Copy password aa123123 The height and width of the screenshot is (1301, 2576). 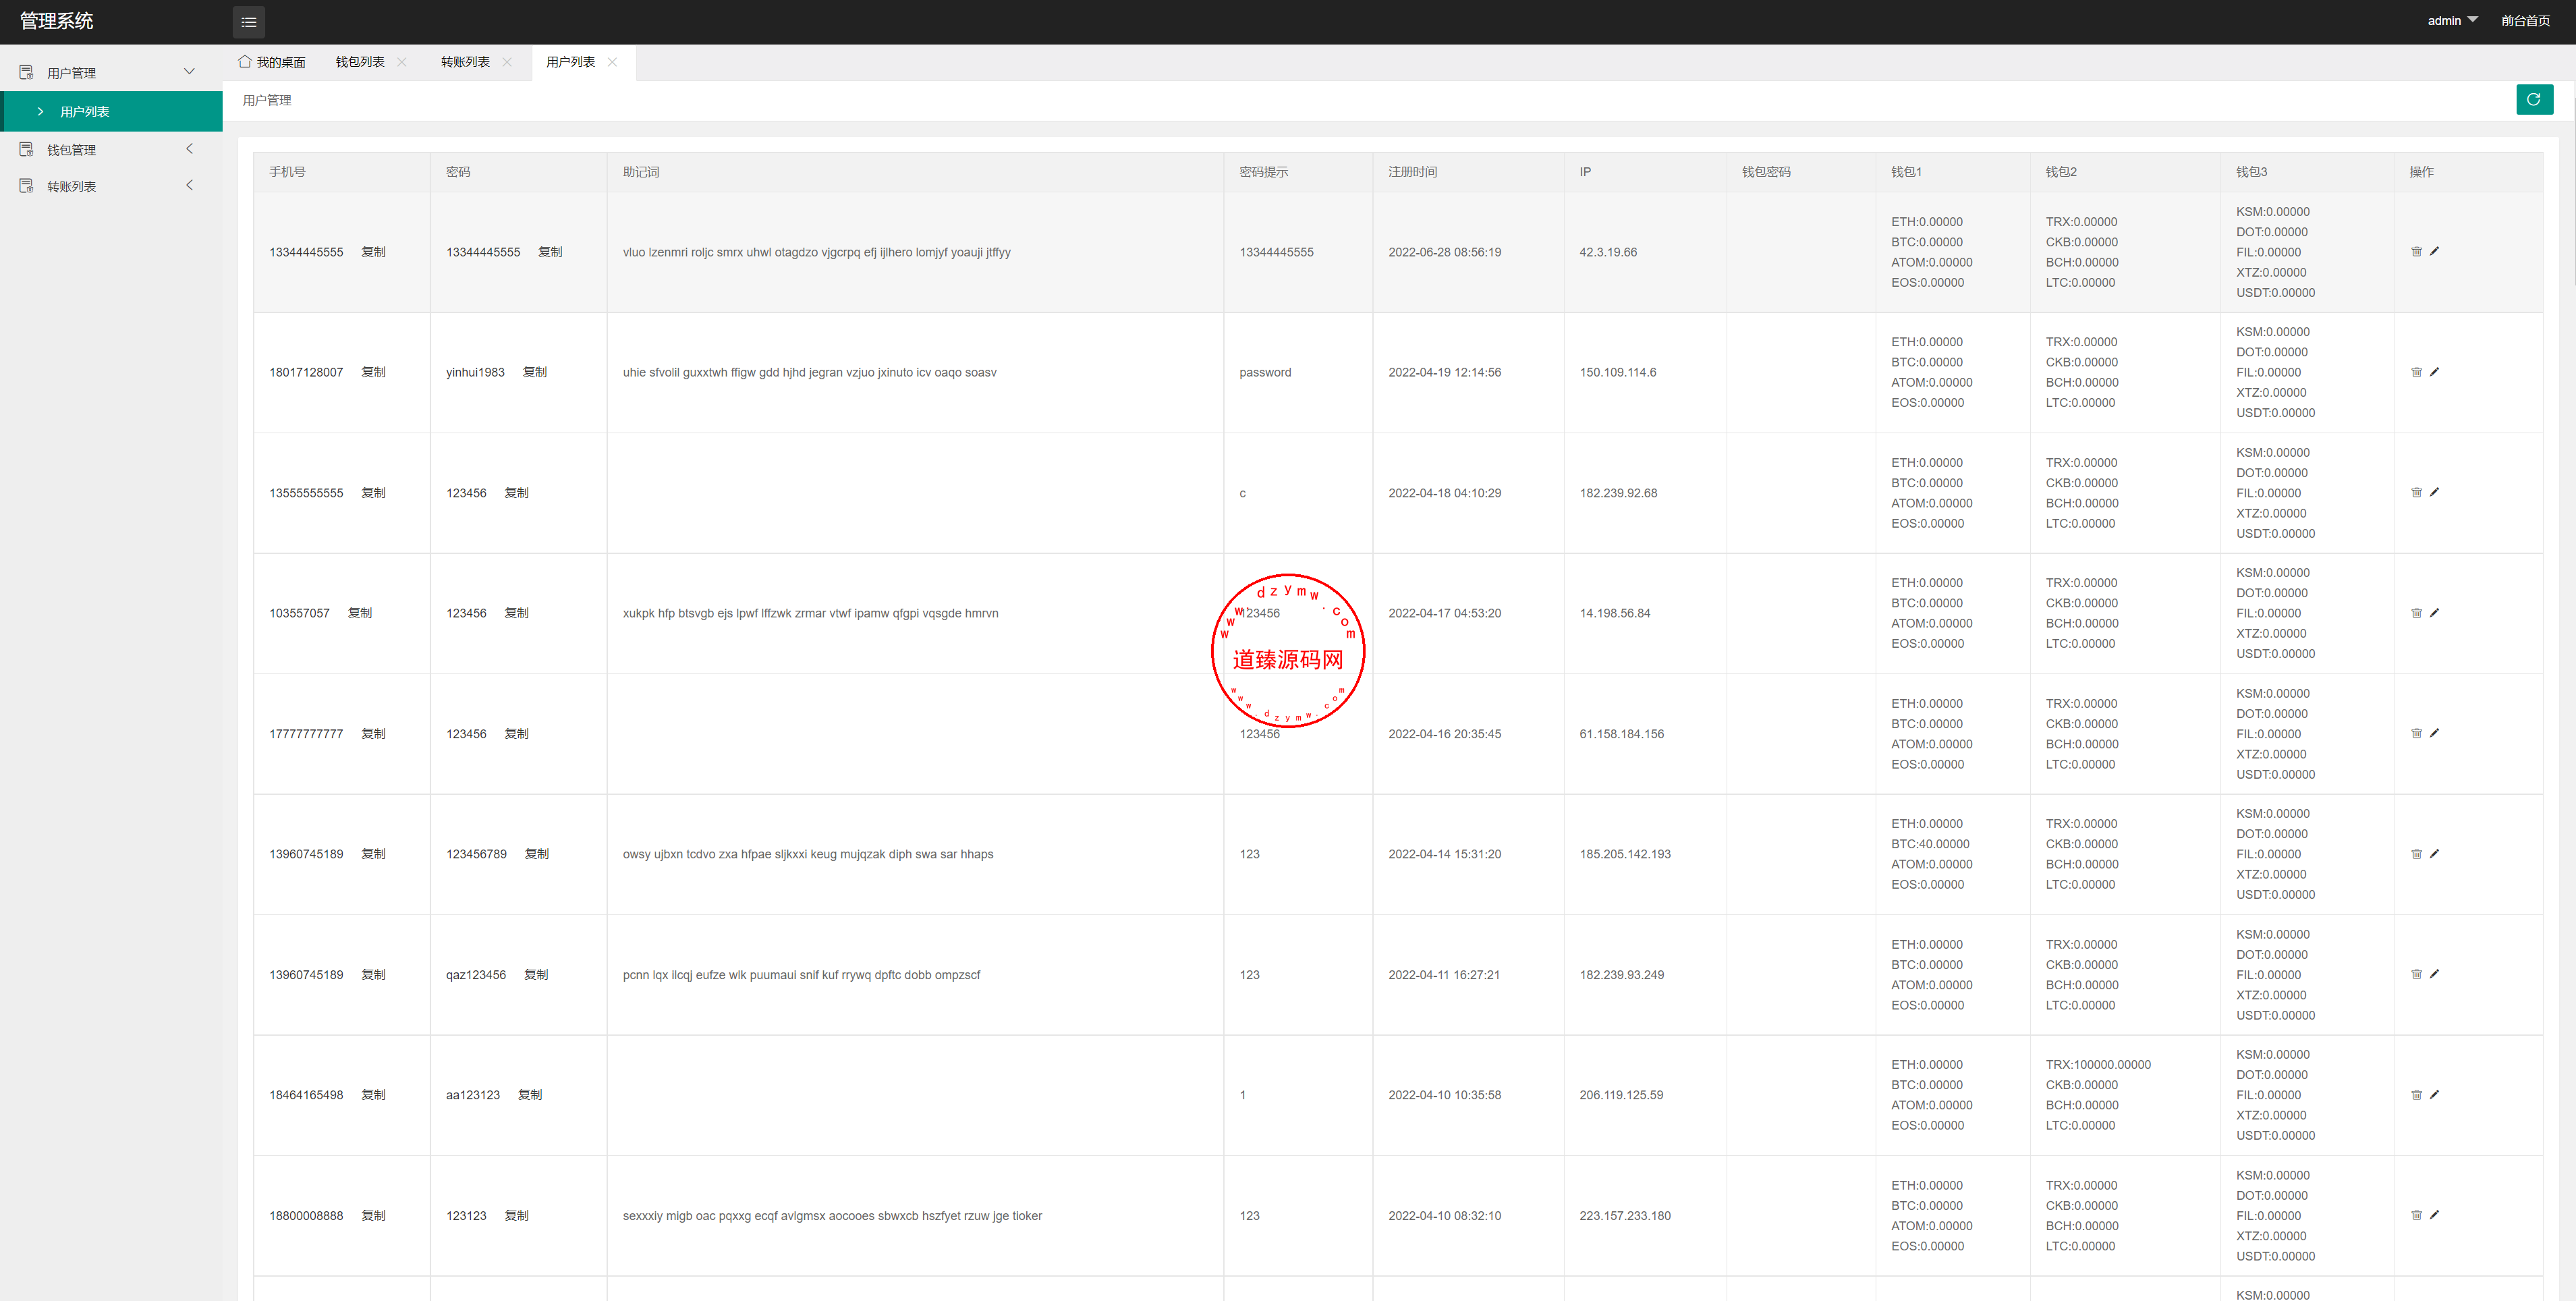click(530, 1095)
